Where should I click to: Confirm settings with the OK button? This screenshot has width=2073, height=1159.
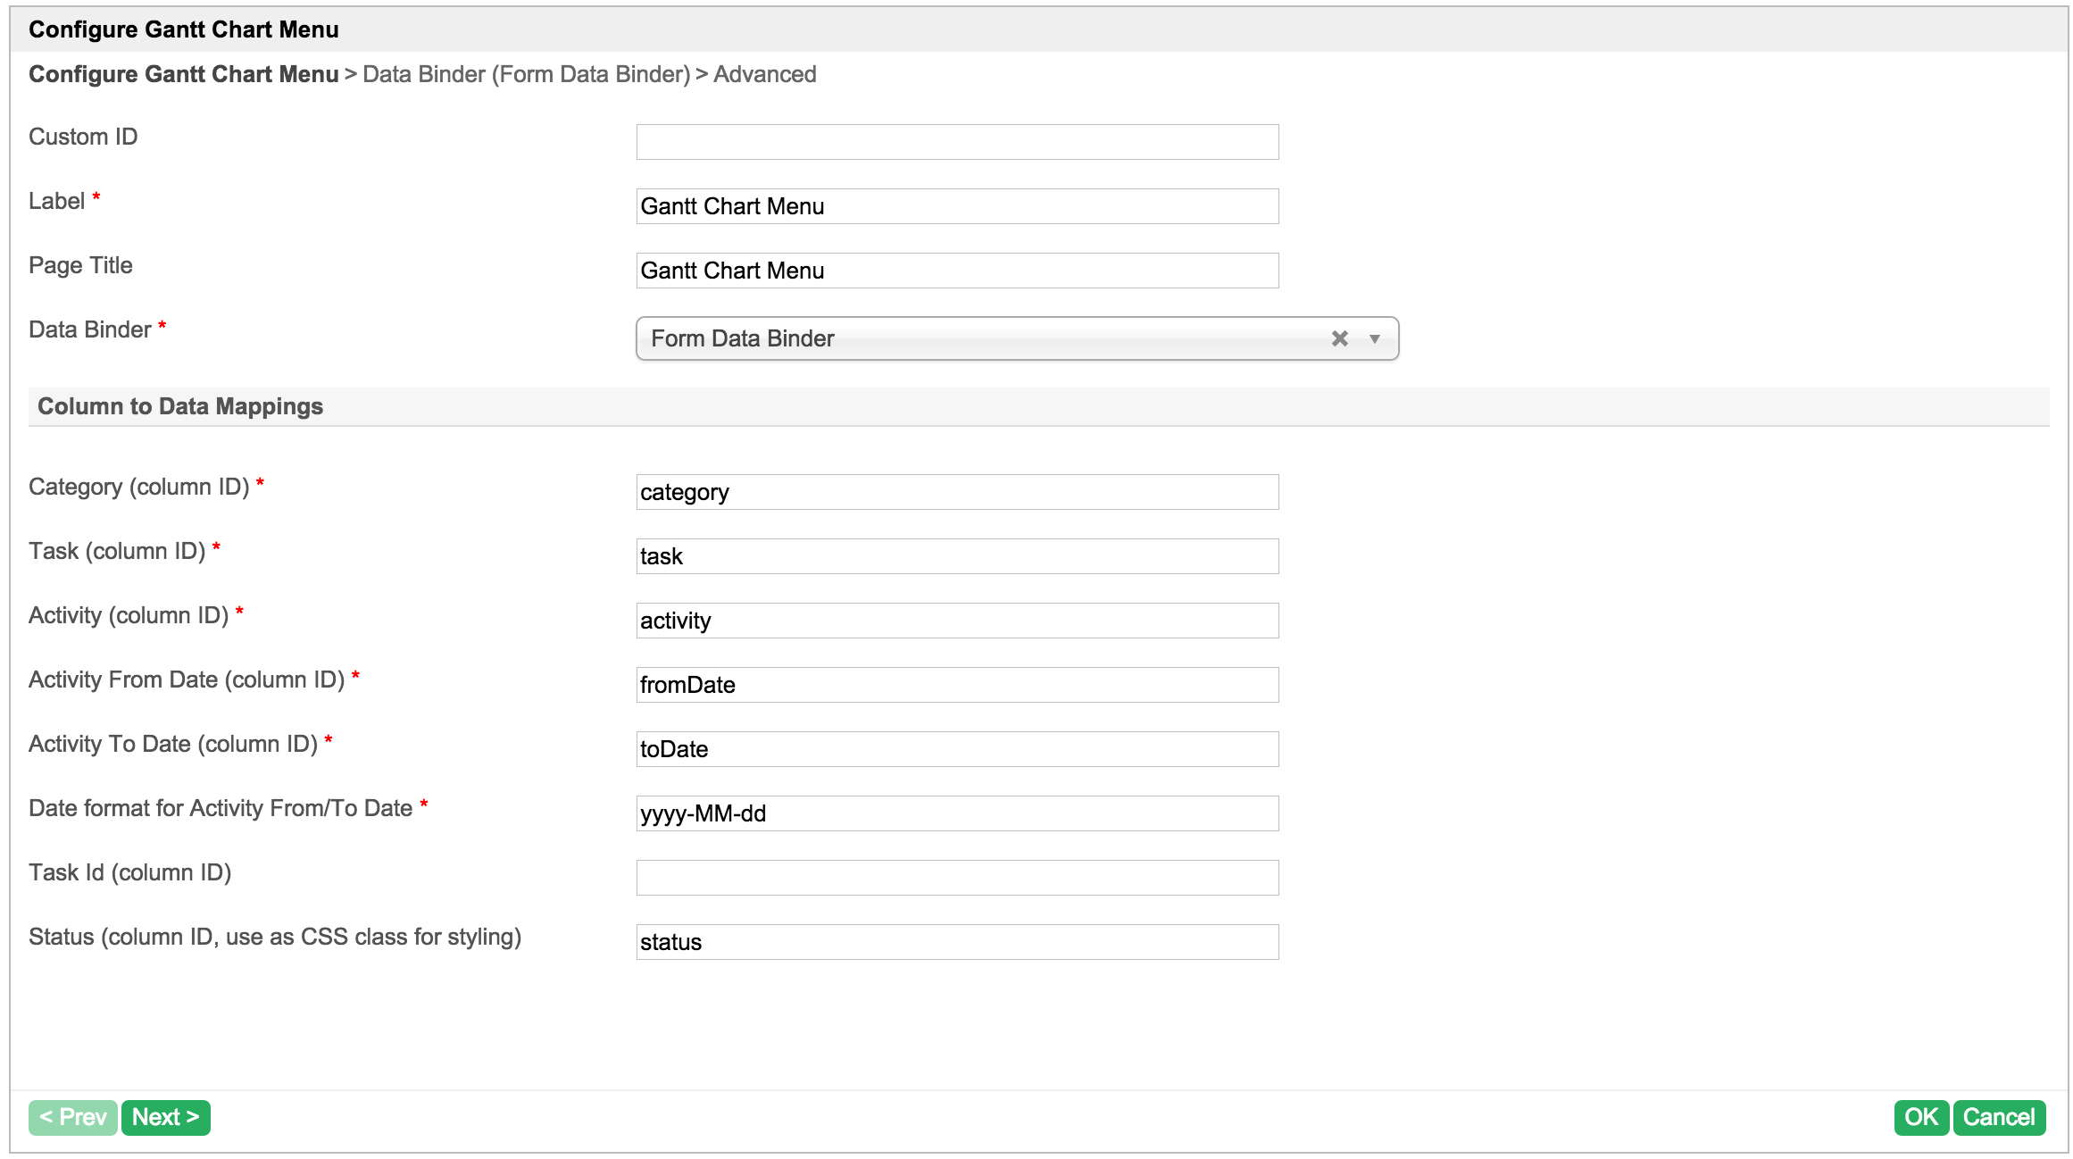point(1920,1117)
